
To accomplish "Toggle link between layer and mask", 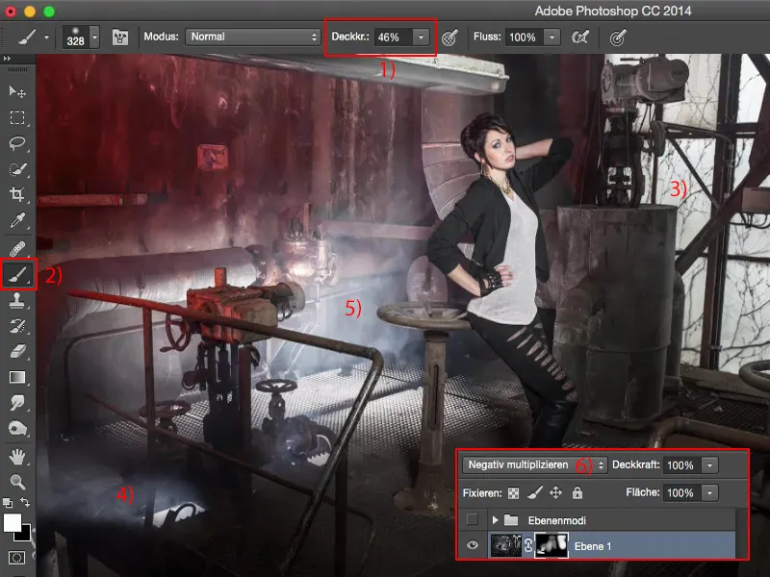I will tap(527, 545).
